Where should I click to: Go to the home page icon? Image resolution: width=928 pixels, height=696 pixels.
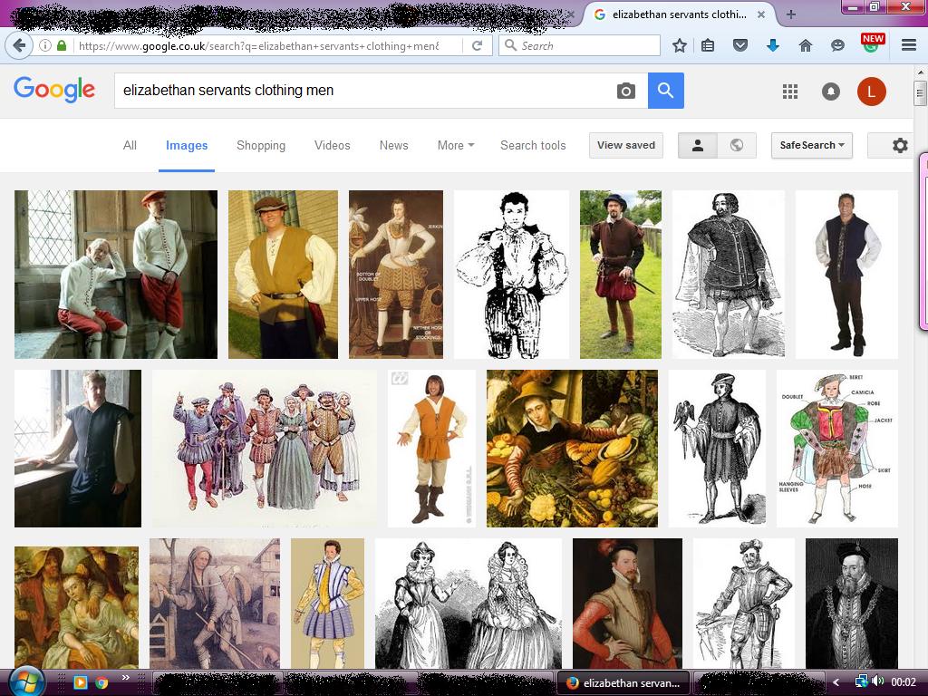click(x=806, y=45)
